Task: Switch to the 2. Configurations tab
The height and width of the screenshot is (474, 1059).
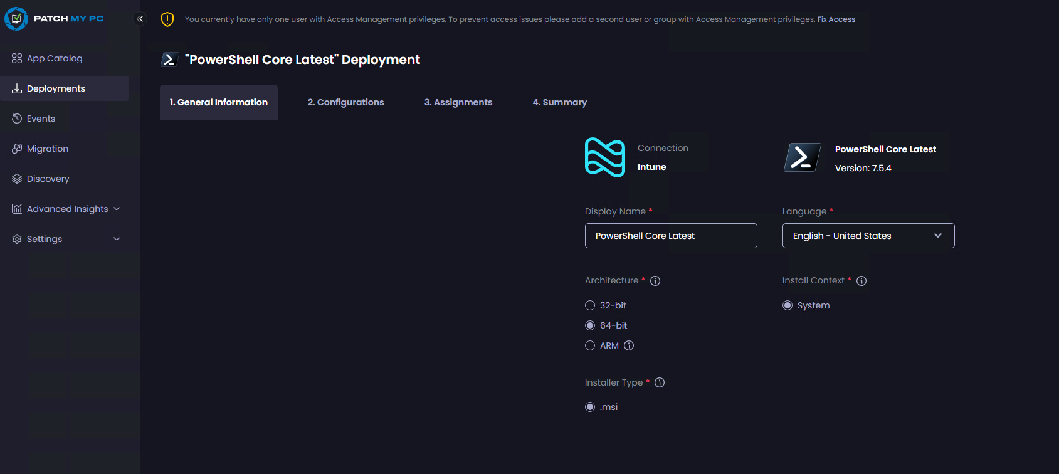Action: click(x=345, y=102)
